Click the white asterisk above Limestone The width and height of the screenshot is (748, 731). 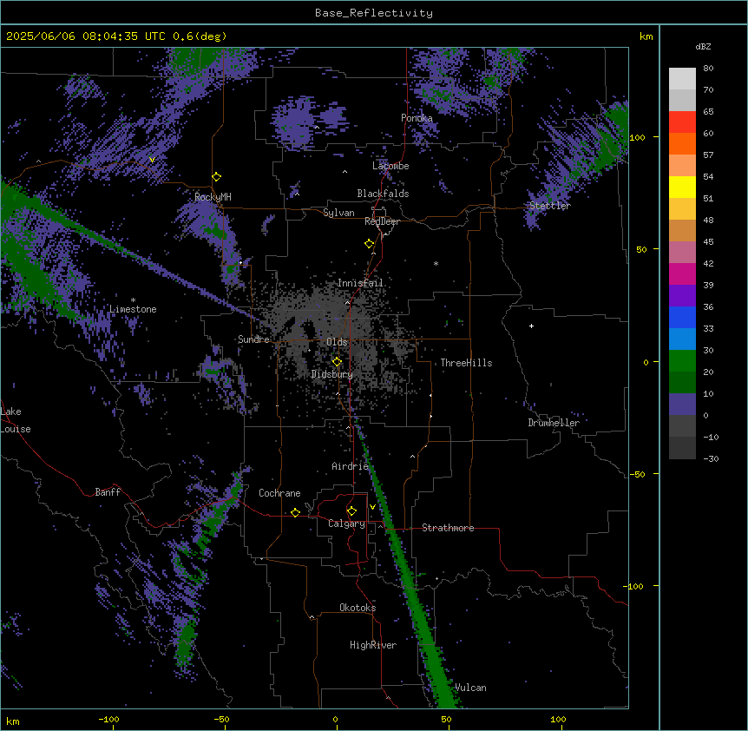133,300
